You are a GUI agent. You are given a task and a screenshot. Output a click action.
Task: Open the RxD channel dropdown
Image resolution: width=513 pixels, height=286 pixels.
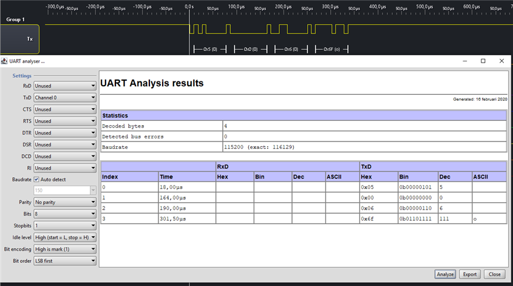pos(65,86)
